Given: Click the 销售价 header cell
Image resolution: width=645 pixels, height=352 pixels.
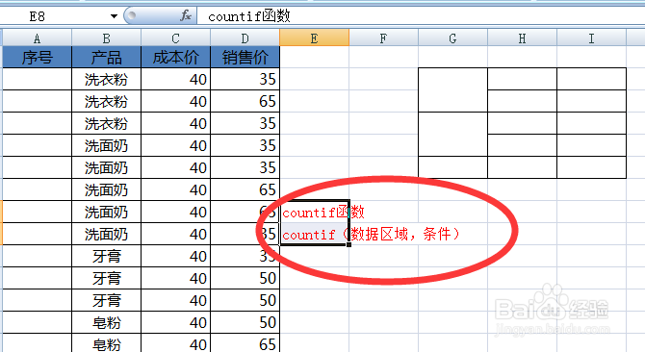Looking at the screenshot, I should click(245, 57).
